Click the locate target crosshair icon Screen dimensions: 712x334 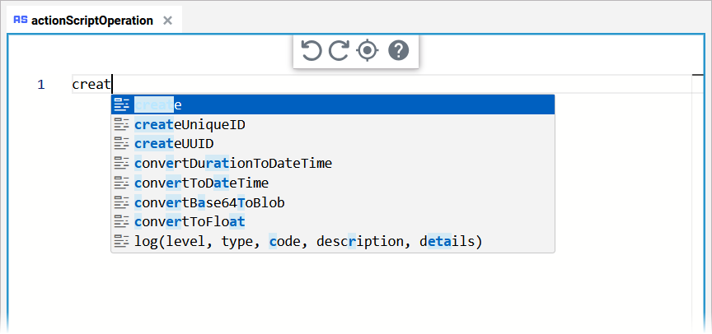(368, 51)
